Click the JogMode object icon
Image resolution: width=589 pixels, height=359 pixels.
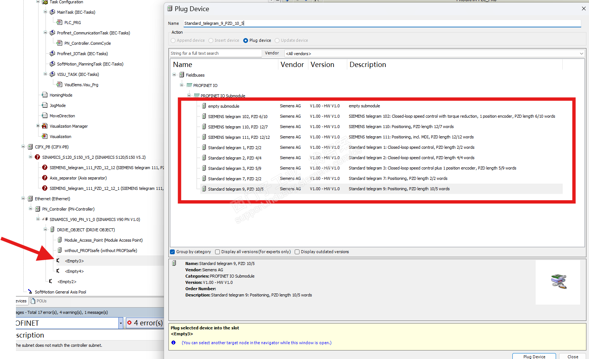coord(45,105)
